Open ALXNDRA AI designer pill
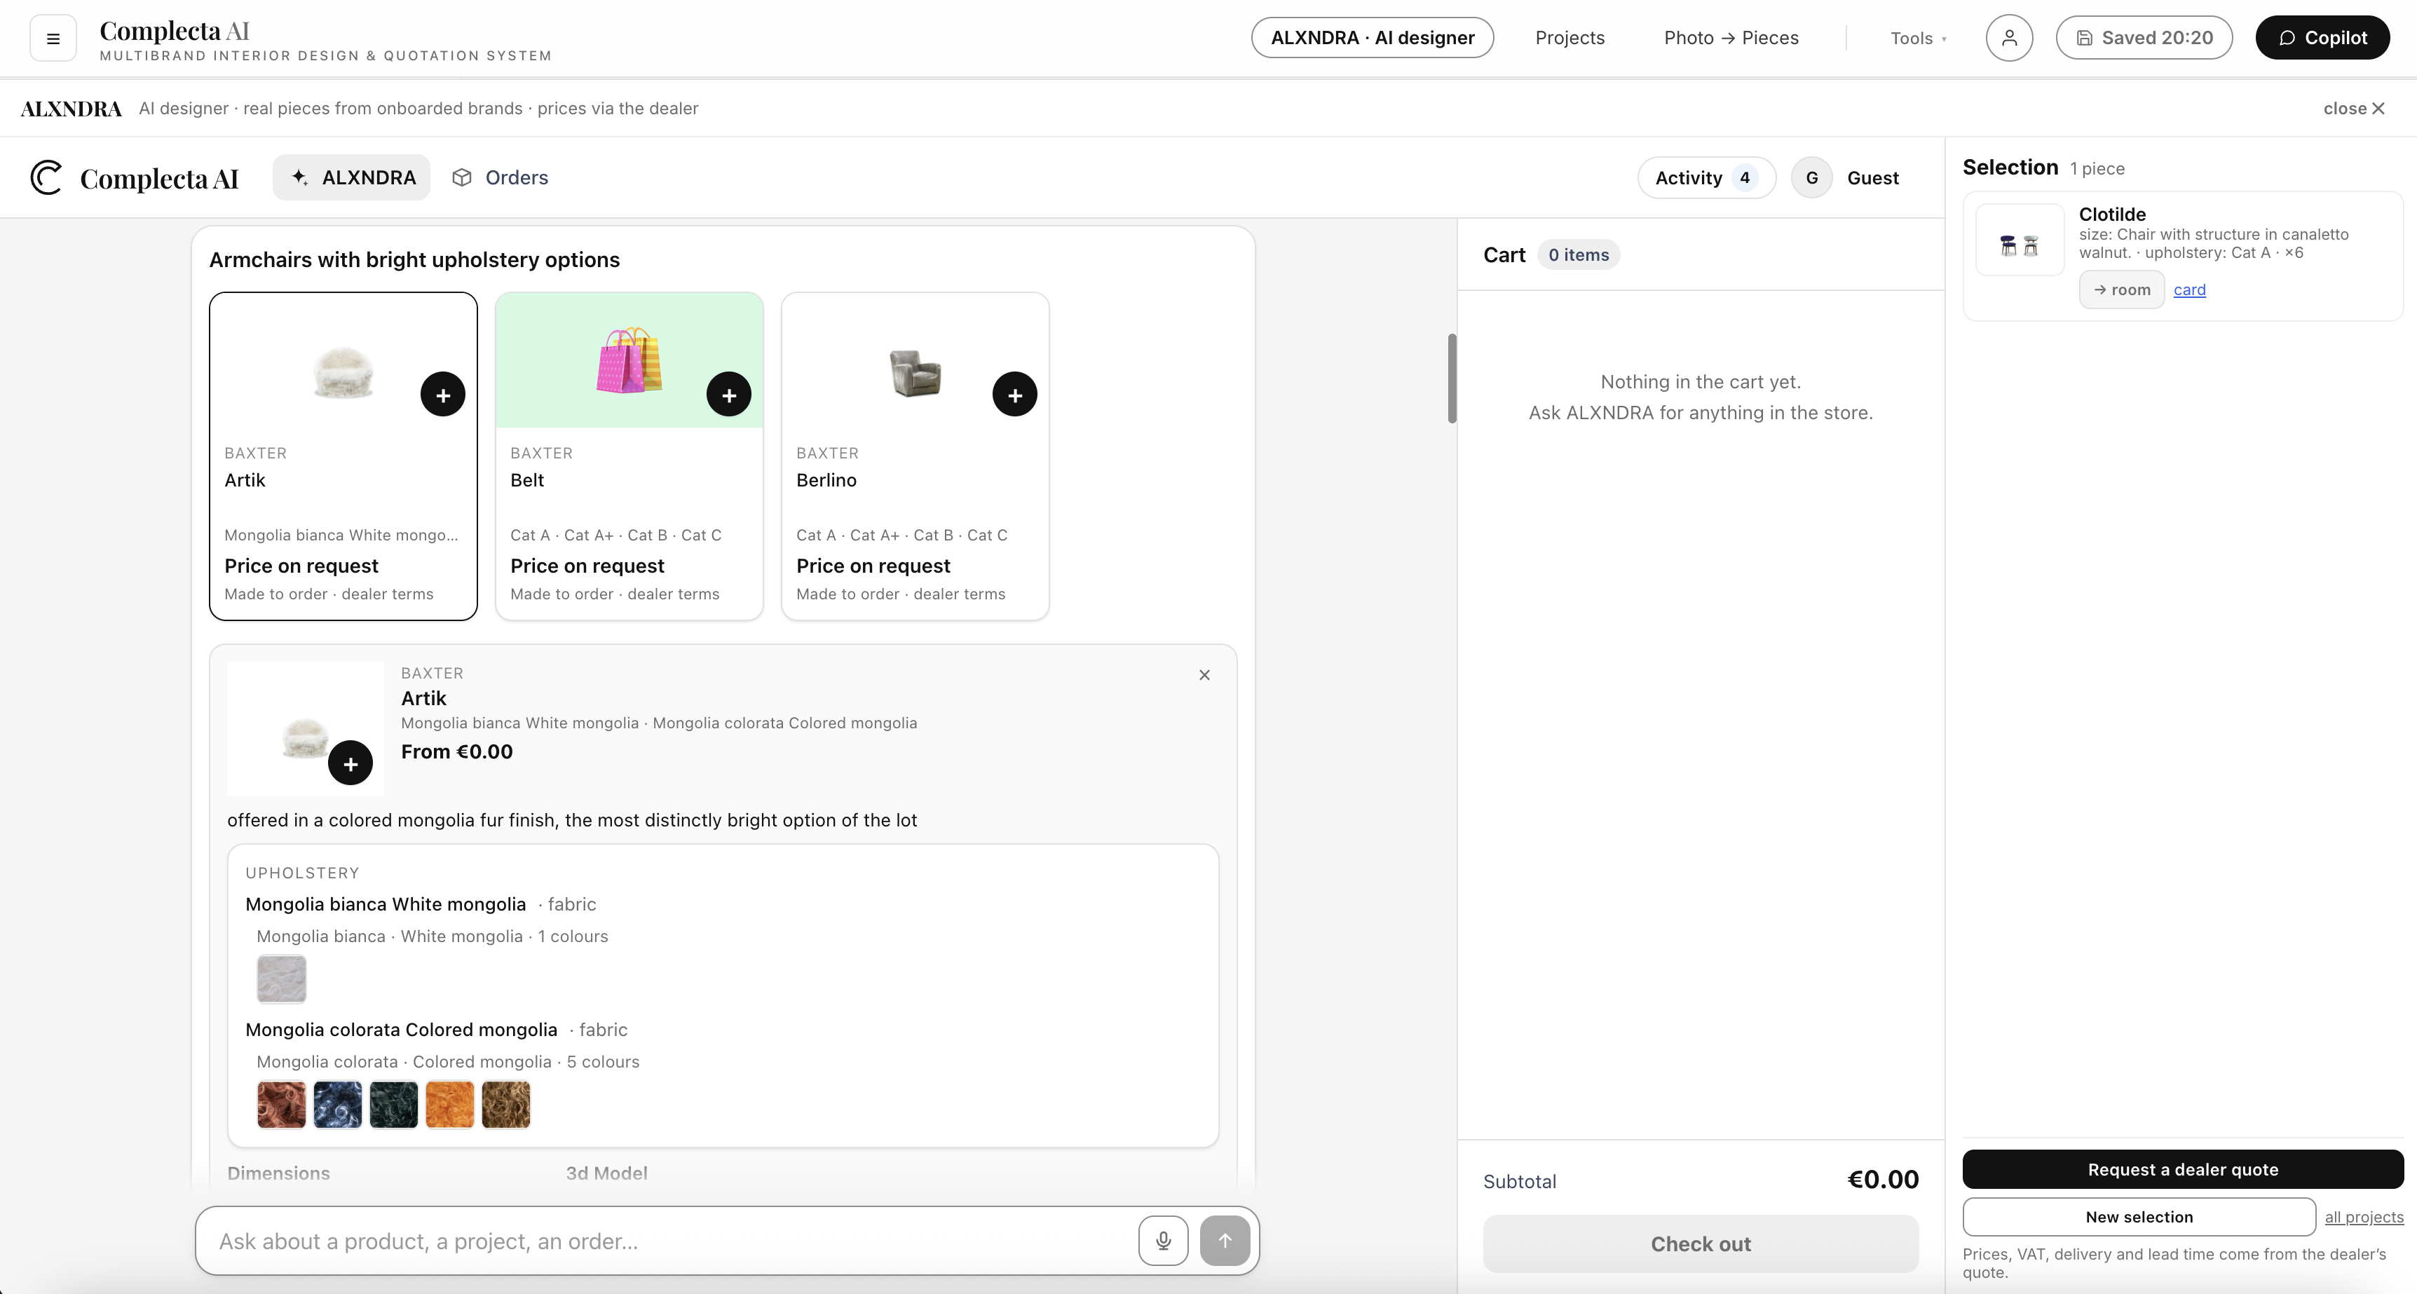2417x1294 pixels. click(x=1372, y=39)
